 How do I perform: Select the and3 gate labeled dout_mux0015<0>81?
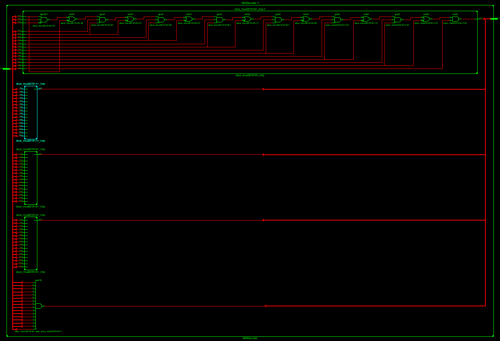click(x=278, y=19)
